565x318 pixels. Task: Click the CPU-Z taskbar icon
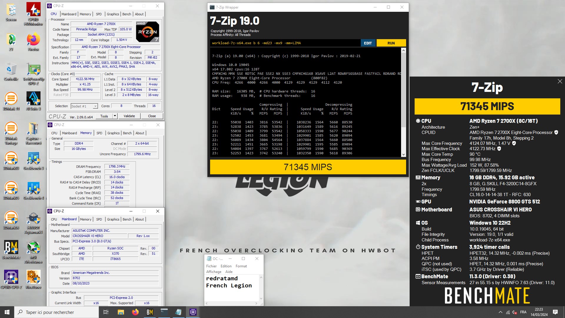[193, 312]
